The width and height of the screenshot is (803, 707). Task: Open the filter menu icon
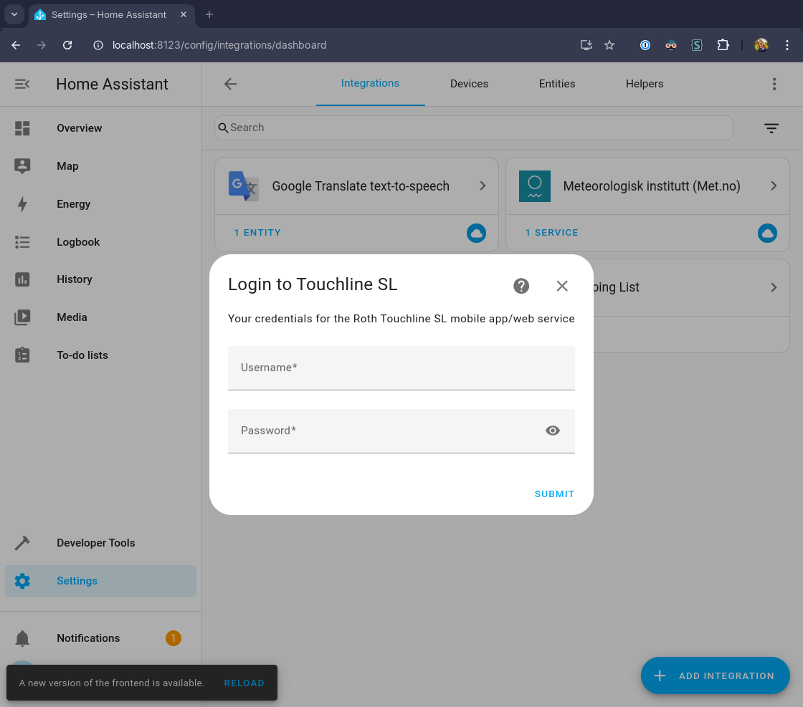(771, 128)
